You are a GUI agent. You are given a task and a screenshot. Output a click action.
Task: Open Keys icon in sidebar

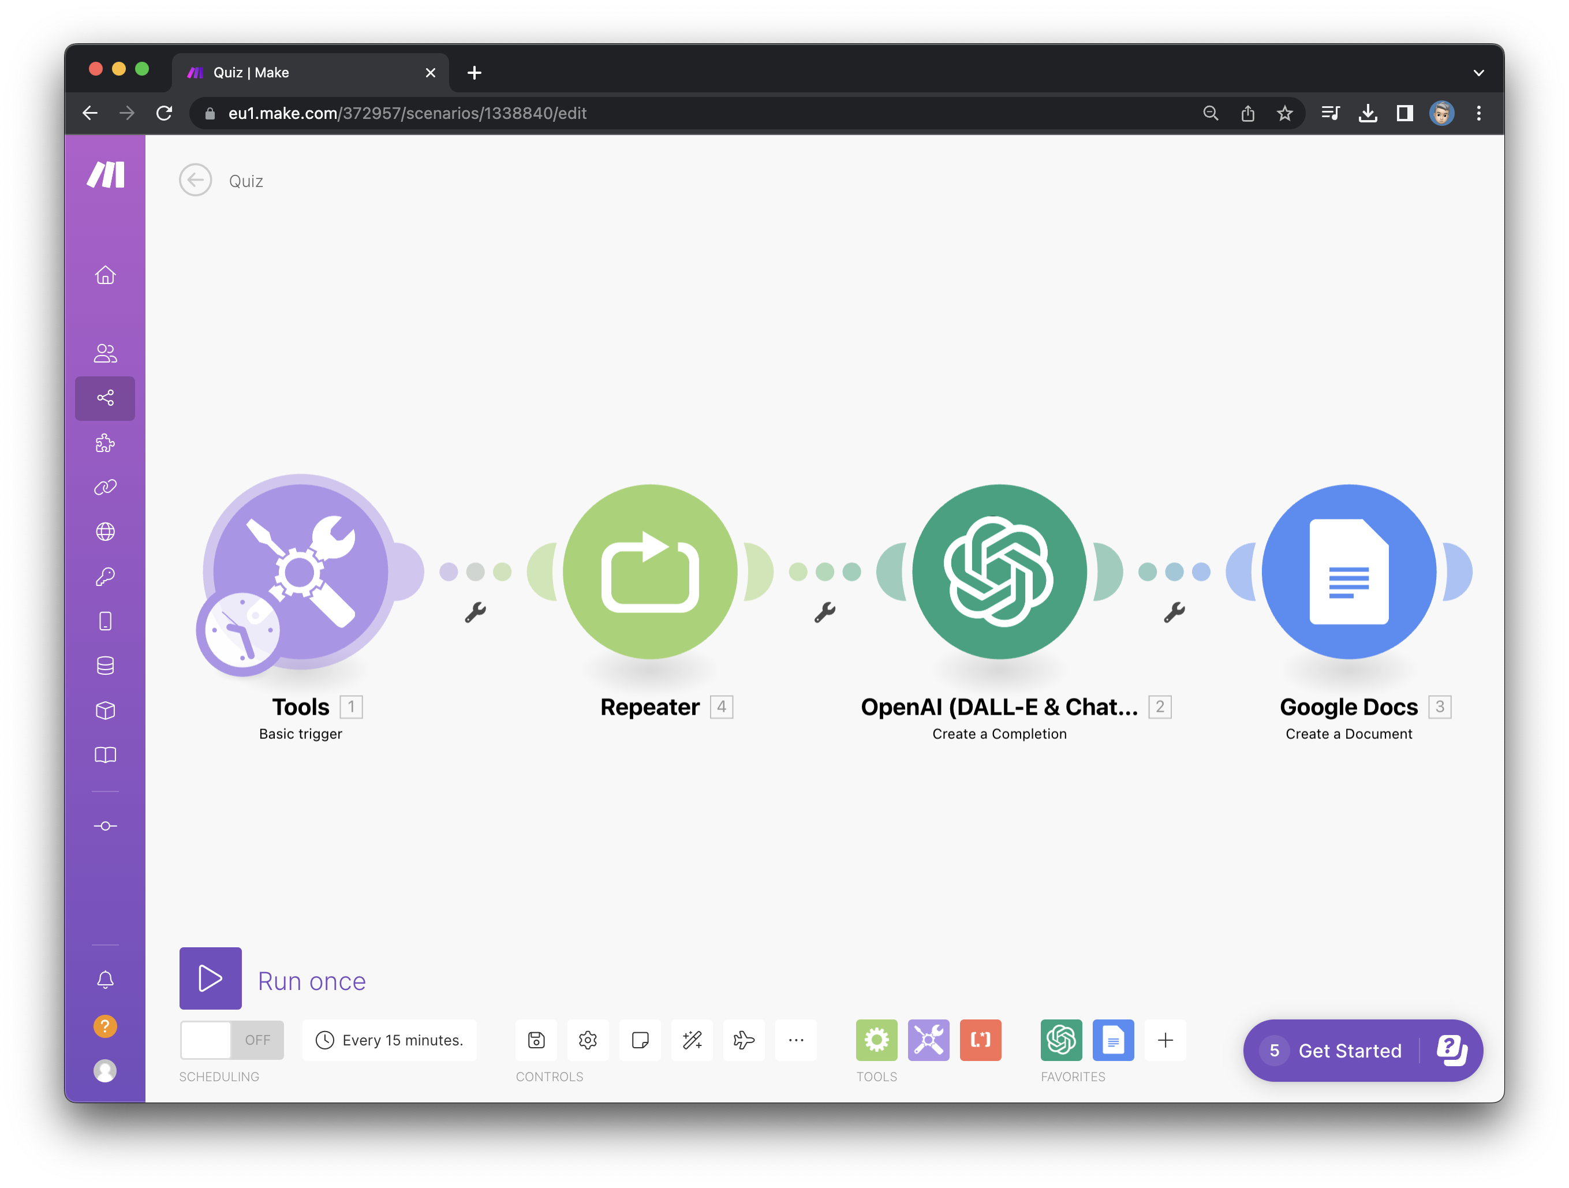click(x=105, y=577)
